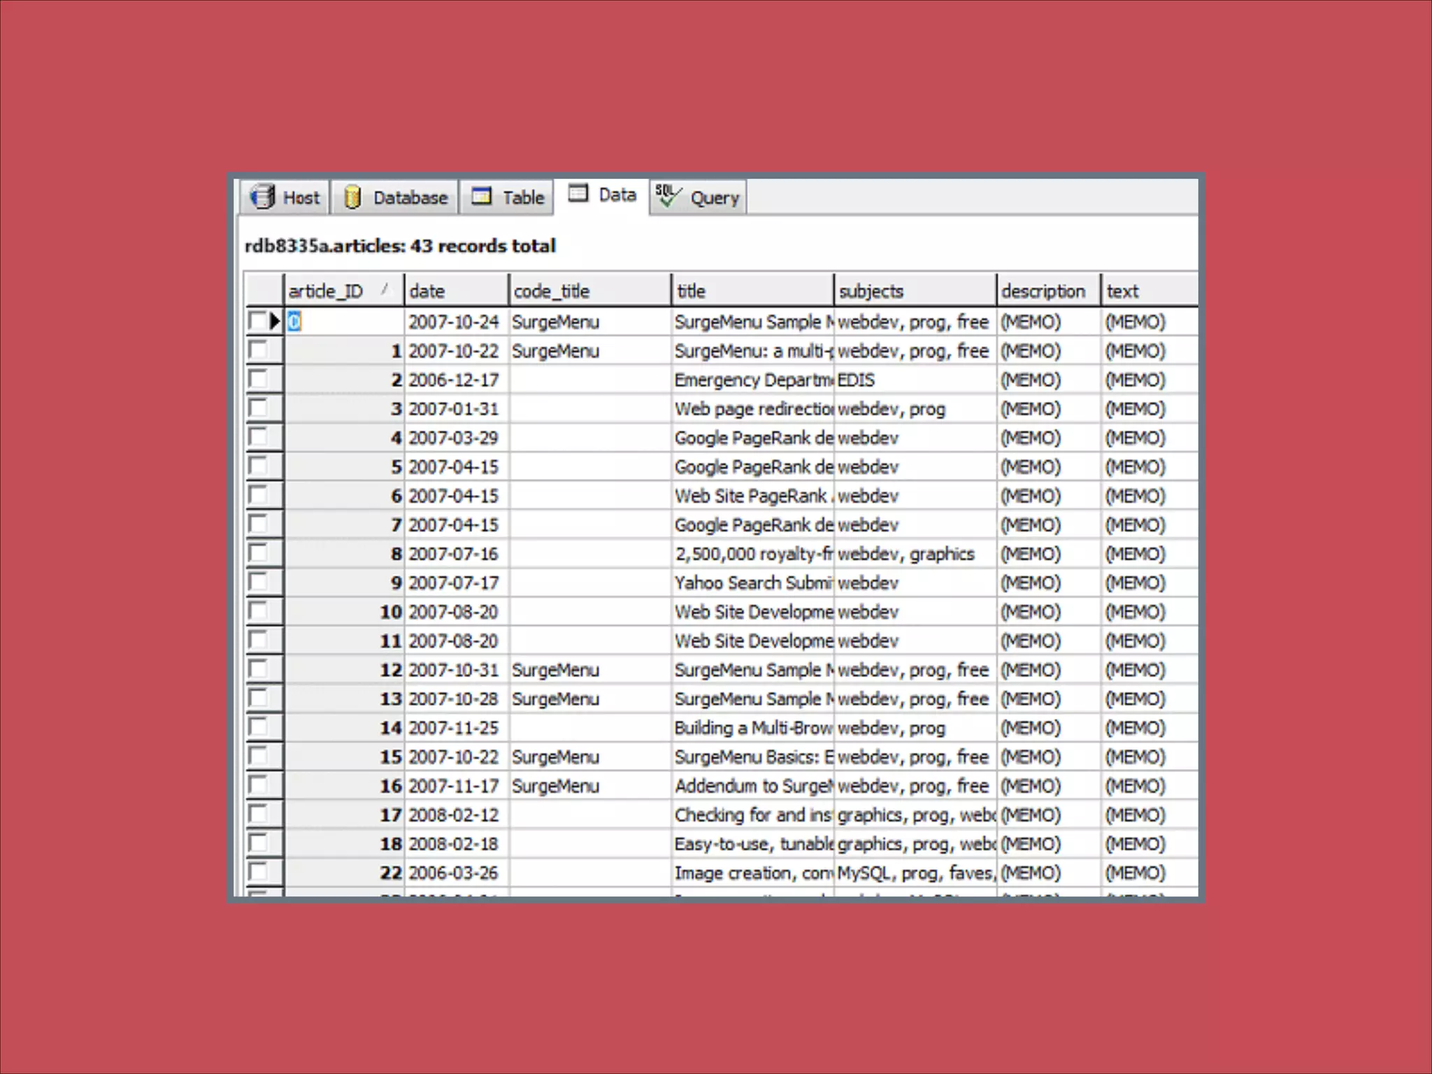Check the checkbox for article 1 row
The height and width of the screenshot is (1074, 1432).
click(x=258, y=350)
